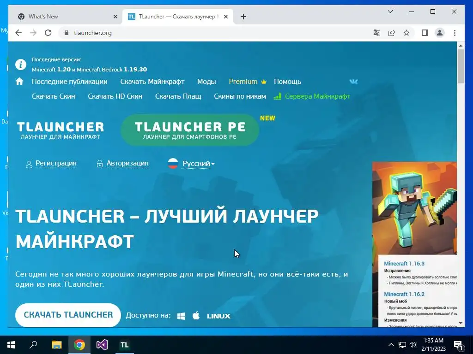Open the Регистрация link
This screenshot has height=354, width=473.
(56, 163)
